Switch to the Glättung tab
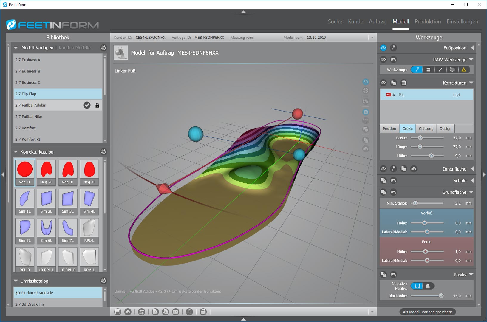Image resolution: width=487 pixels, height=322 pixels. (426, 129)
